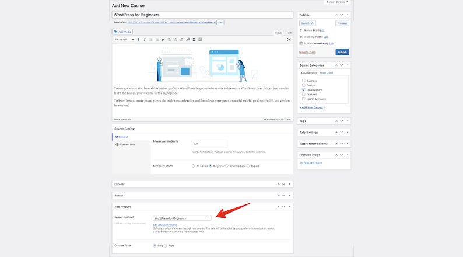Image resolution: width=463 pixels, height=257 pixels.
Task: Select Expert difficulty level
Action: pos(248,166)
